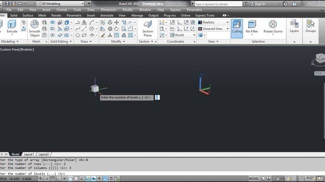Open the Dimension menu
The height and width of the screenshot is (182, 325).
pyautogui.click(x=109, y=10)
